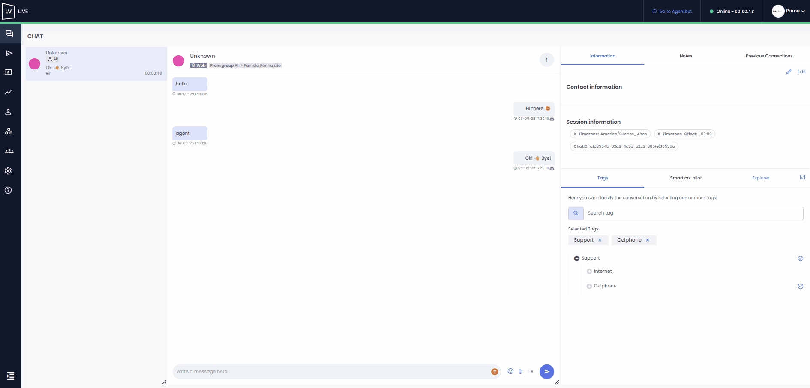Open the conversation three-dot options menu

(x=546, y=60)
